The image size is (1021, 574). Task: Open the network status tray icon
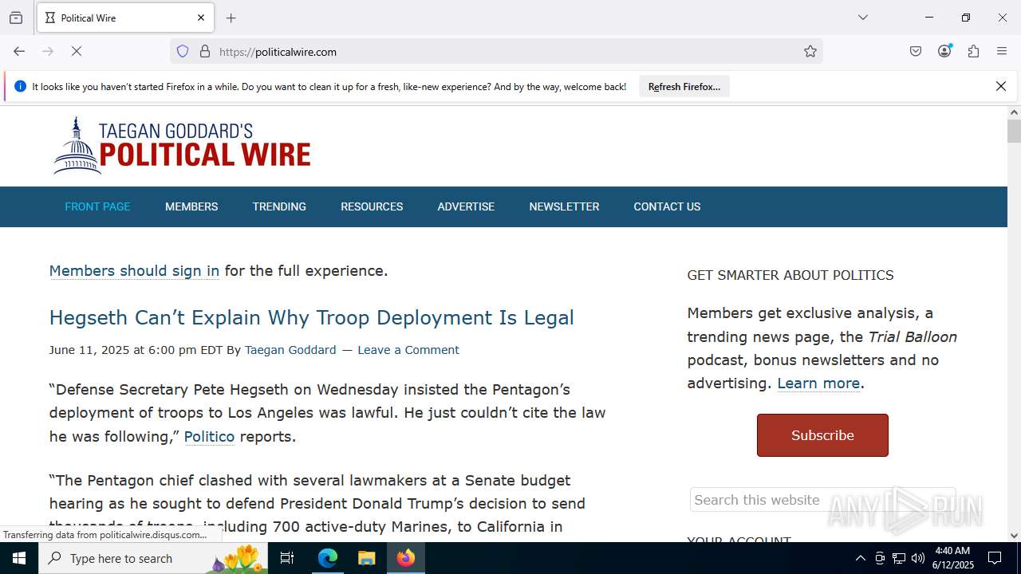pos(899,558)
